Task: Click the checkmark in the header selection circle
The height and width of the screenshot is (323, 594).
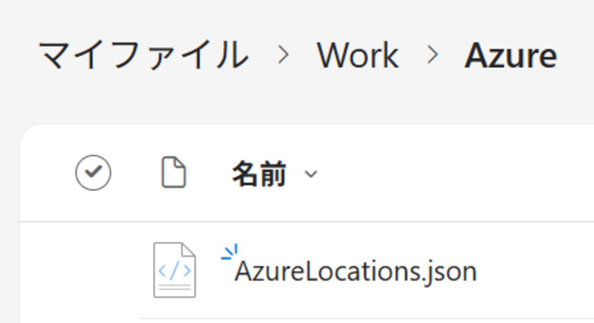Action: point(93,172)
